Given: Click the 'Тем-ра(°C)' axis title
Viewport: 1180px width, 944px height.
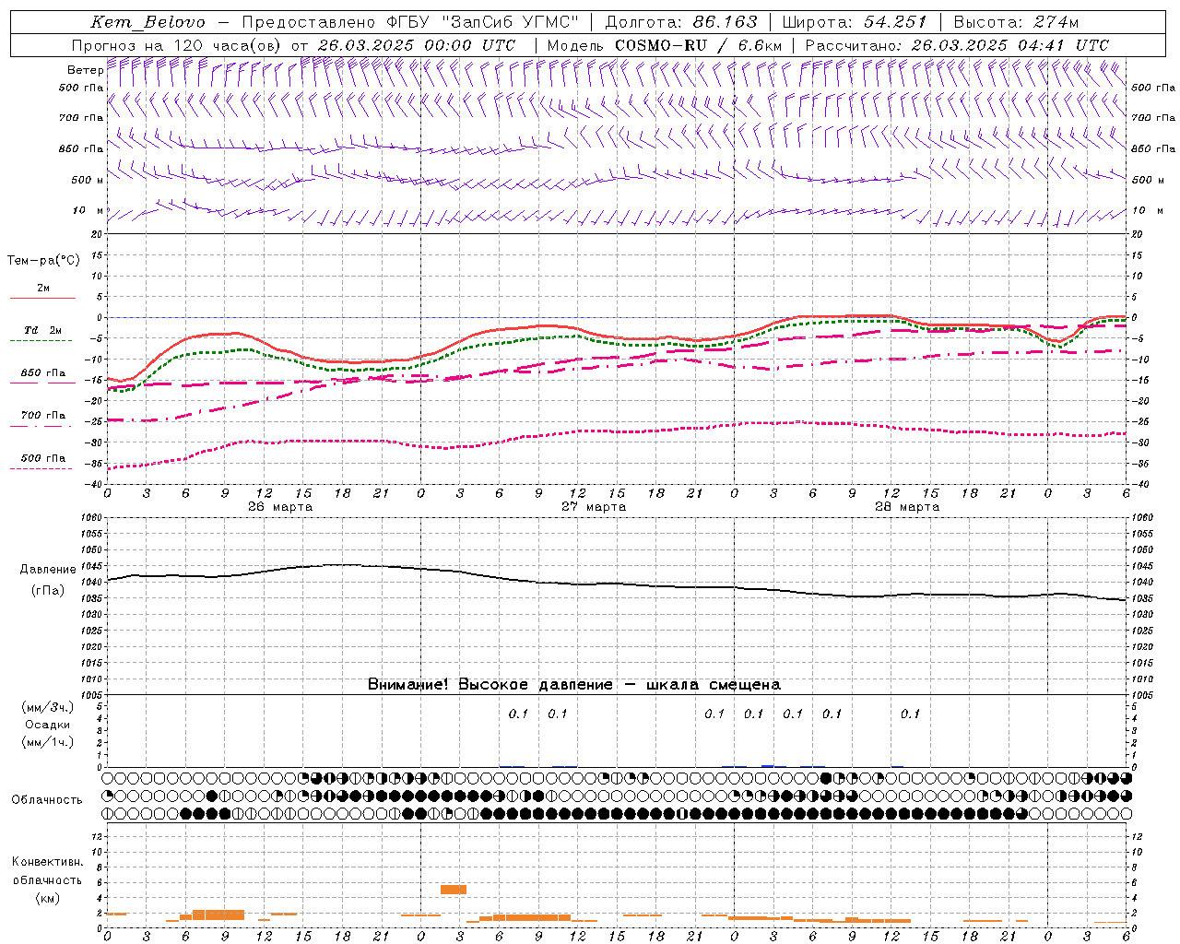Looking at the screenshot, I should coord(43,260).
